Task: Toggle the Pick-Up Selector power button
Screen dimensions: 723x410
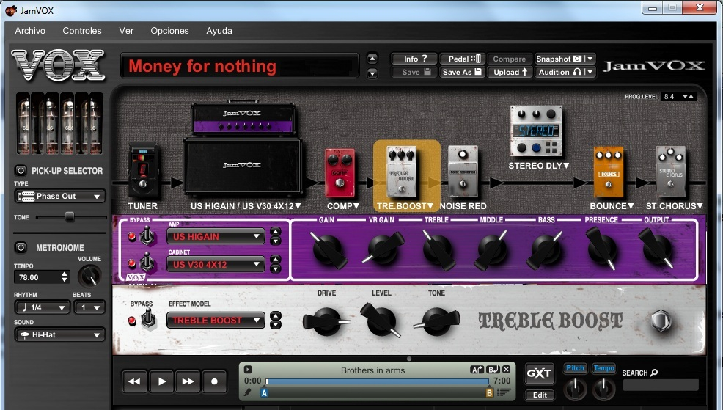Action: pyautogui.click(x=21, y=170)
